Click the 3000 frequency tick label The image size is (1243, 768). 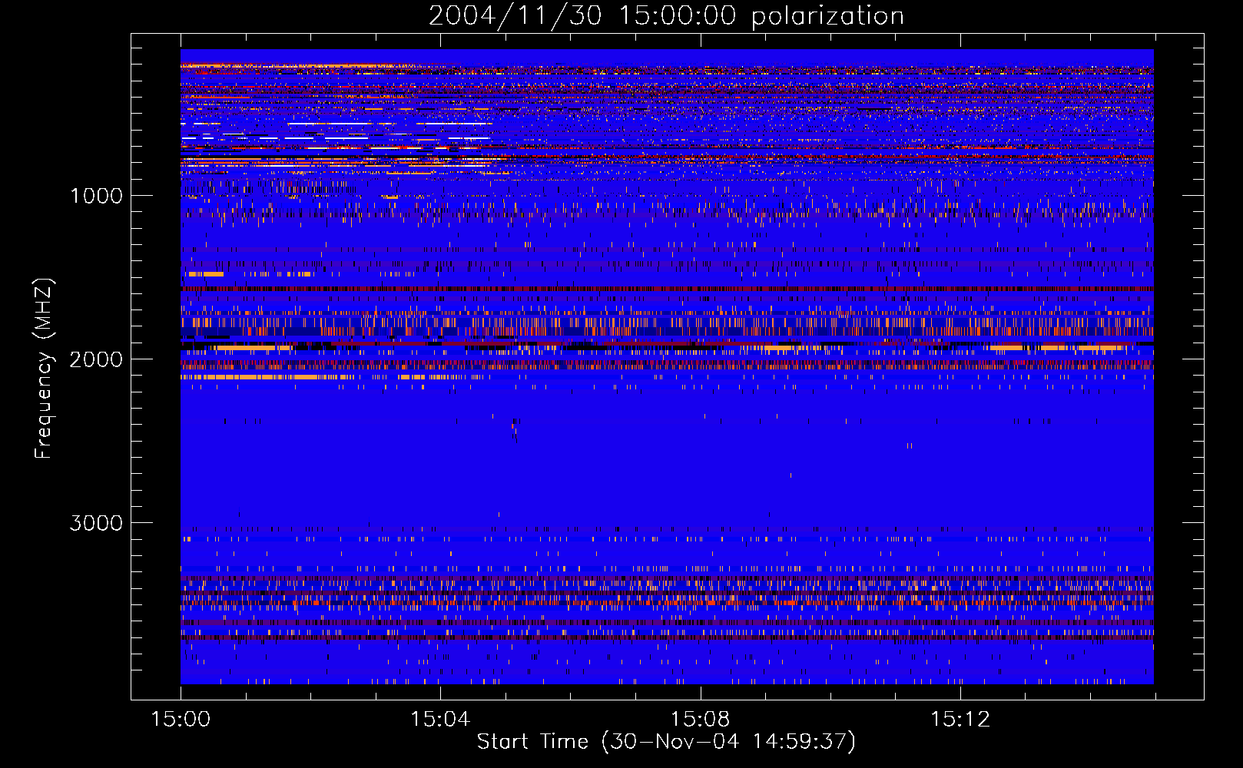96,523
